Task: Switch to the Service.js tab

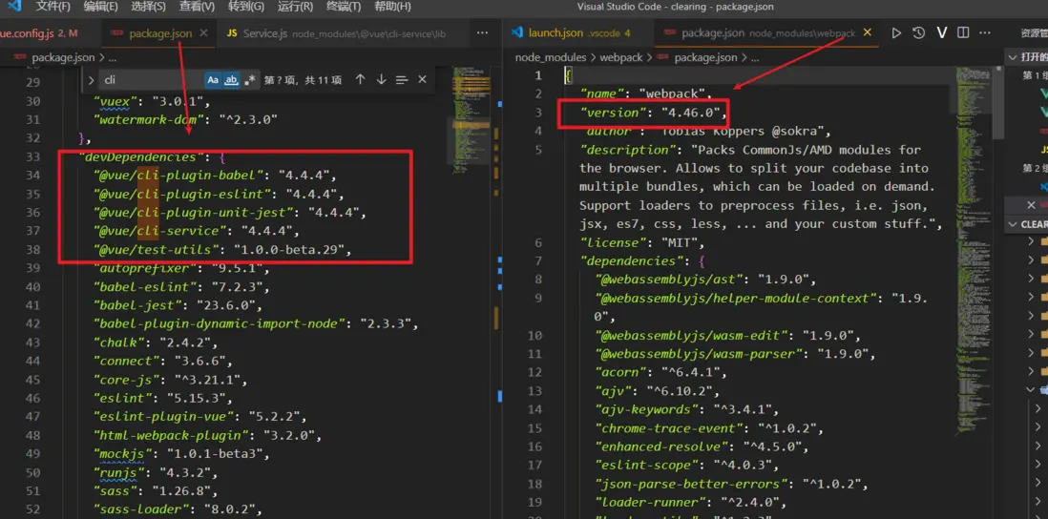Action: tap(263, 33)
